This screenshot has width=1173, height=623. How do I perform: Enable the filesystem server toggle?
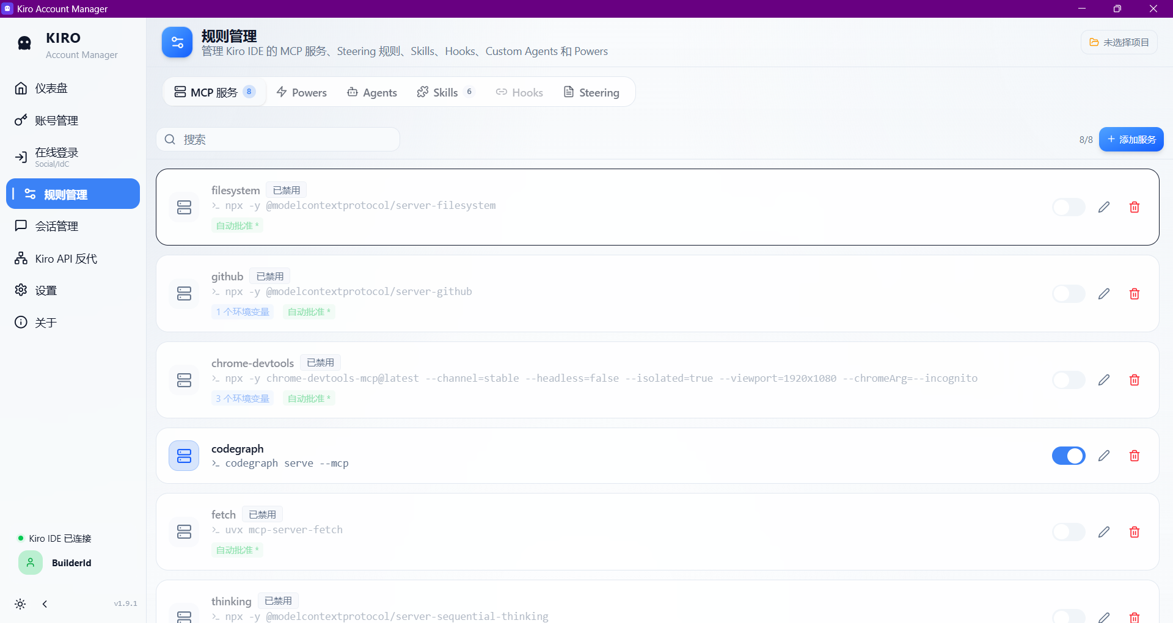[1069, 207]
